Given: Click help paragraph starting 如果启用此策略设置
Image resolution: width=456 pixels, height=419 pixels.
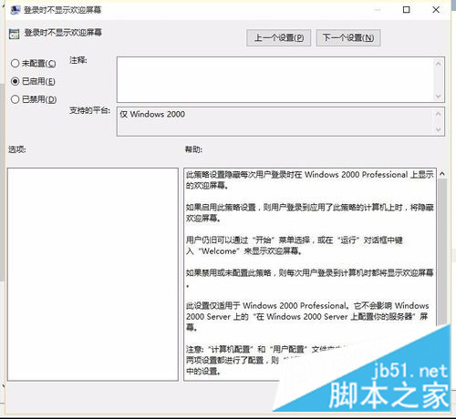Looking at the screenshot, I should 310,212.
